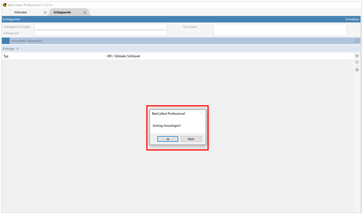362x215 pixels.
Task: Click the plus icon to add an entry
Action: coord(357,56)
